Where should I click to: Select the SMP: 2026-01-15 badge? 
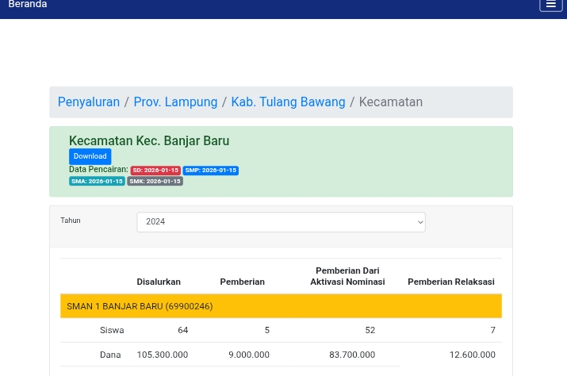pyautogui.click(x=210, y=170)
